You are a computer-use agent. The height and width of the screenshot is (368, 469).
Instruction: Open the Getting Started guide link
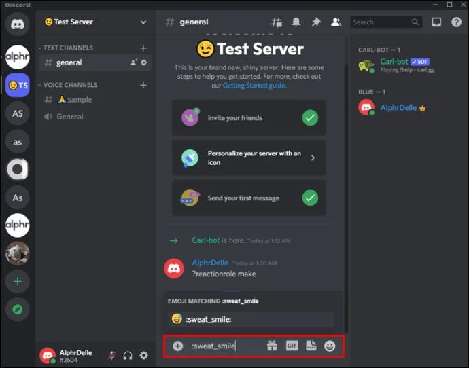[254, 86]
